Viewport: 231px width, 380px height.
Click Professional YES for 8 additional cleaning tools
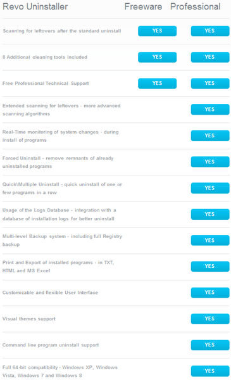click(x=210, y=57)
